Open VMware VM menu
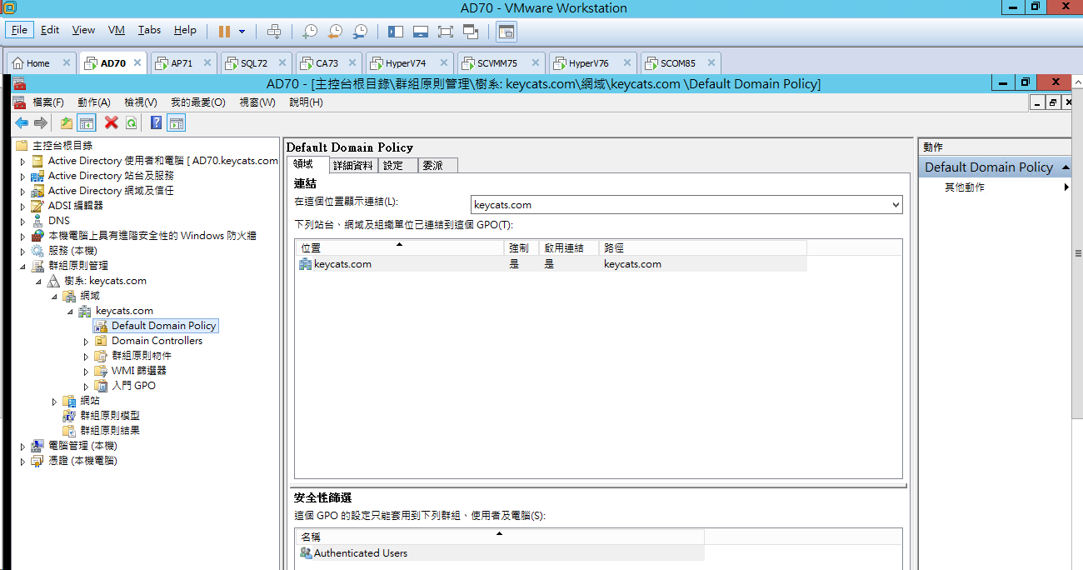This screenshot has width=1083, height=570. coord(117,30)
